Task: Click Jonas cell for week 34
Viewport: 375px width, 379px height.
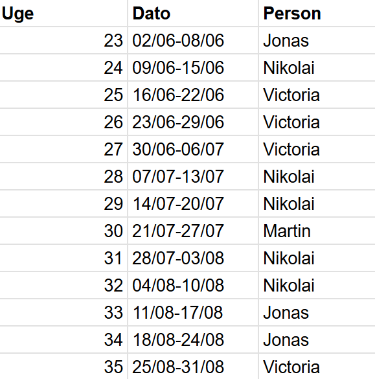Action: tap(317, 340)
